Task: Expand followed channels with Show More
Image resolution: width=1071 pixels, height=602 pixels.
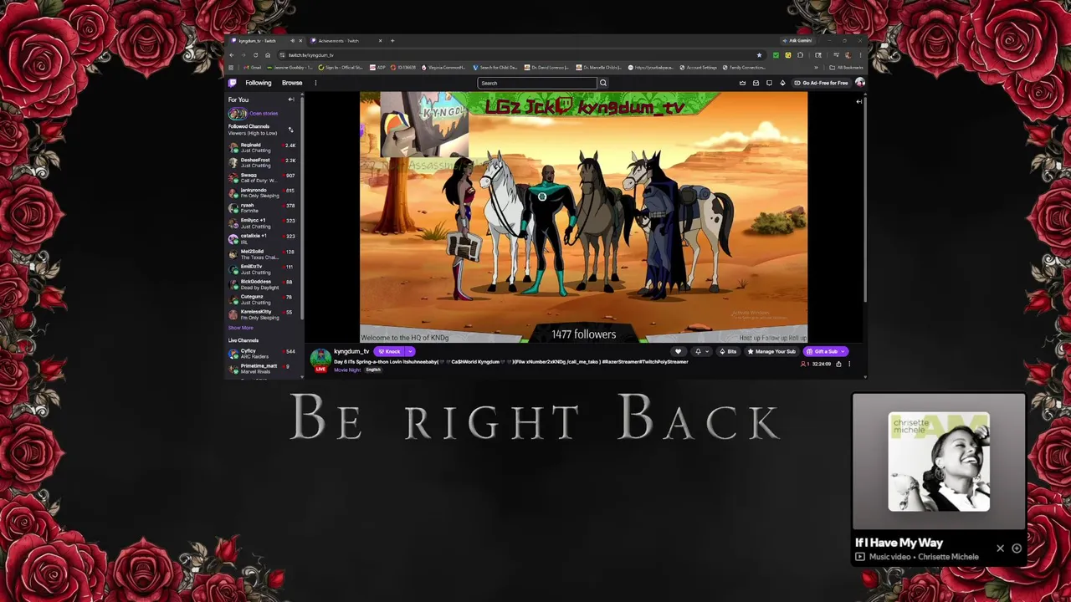Action: pyautogui.click(x=240, y=328)
